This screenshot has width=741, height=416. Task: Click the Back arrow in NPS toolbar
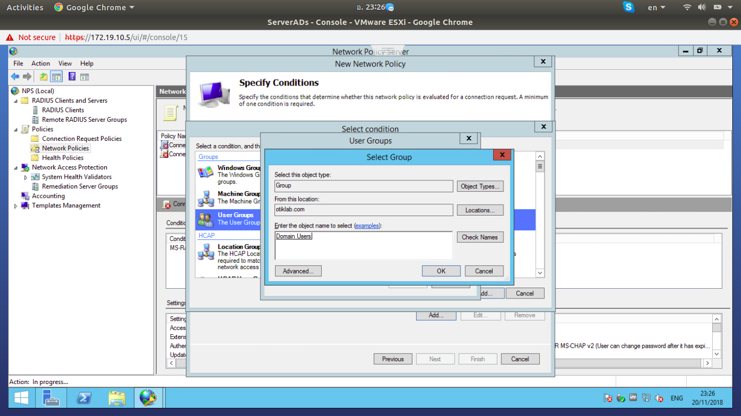pyautogui.click(x=15, y=76)
